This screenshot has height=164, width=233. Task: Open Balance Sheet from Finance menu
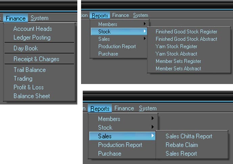point(32,96)
